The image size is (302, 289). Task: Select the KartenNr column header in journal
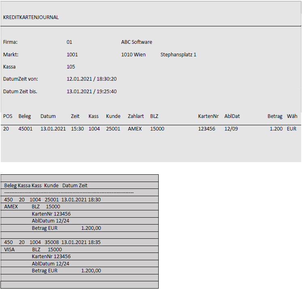click(x=208, y=116)
